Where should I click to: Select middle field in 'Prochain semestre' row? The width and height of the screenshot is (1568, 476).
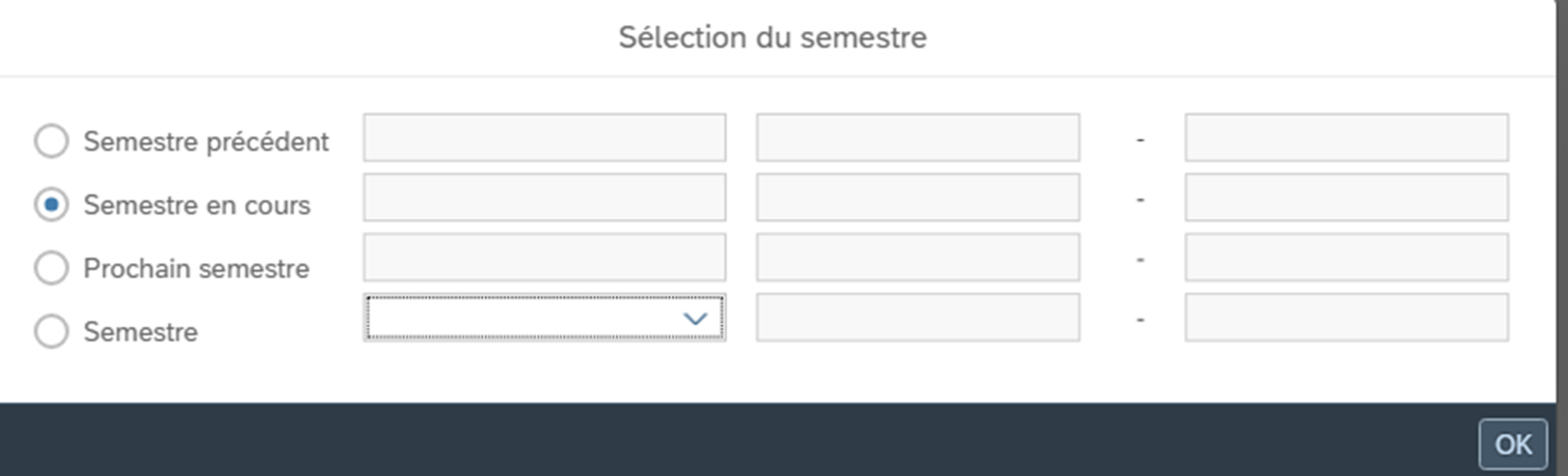917,257
